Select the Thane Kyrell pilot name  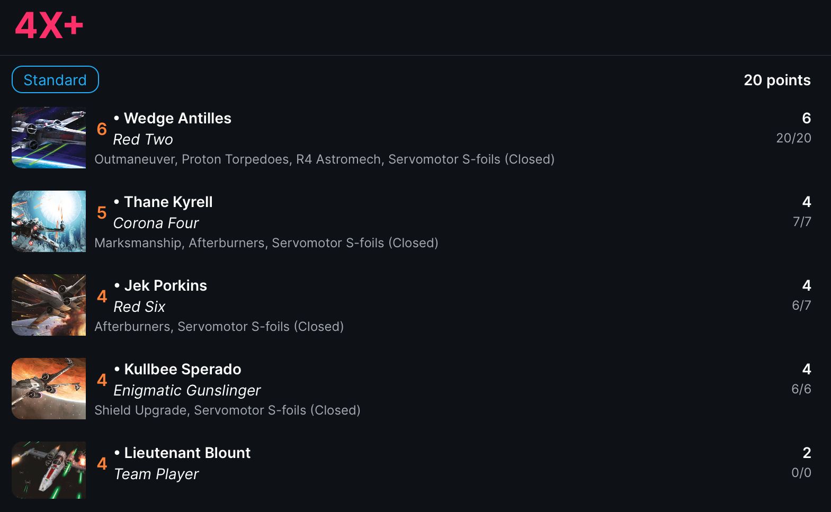[x=168, y=202]
